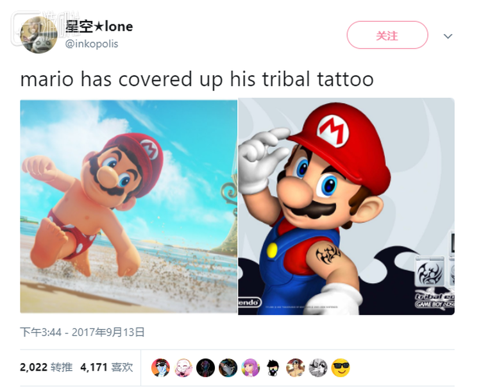Open the third liker's dark avatar
This screenshot has height=388, width=481.
(205, 367)
